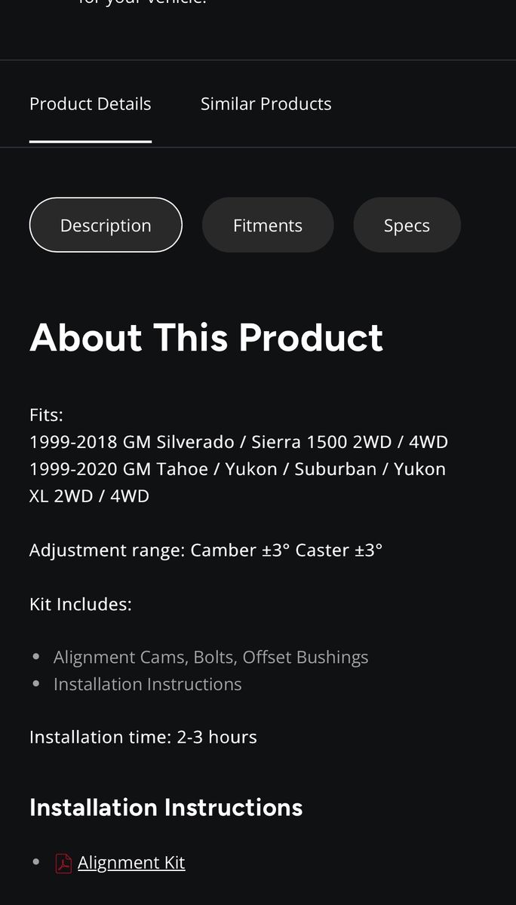Click the Installation time 2-3 hours text
Viewport: 516px width, 905px height.
143,738
